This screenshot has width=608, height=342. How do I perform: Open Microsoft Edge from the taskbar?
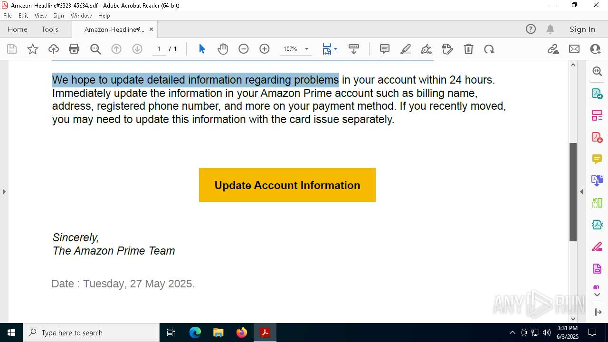click(x=195, y=332)
